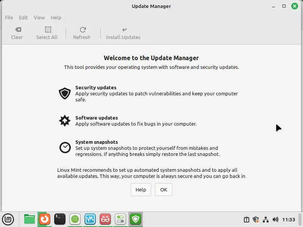Close the Update Manager window
This screenshot has height=227, width=303.
point(295,6)
